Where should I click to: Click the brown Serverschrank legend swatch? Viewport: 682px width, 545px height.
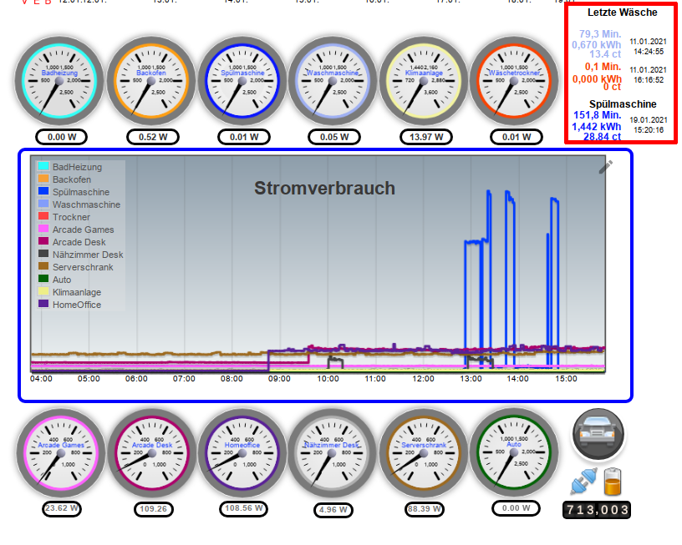[x=43, y=266]
